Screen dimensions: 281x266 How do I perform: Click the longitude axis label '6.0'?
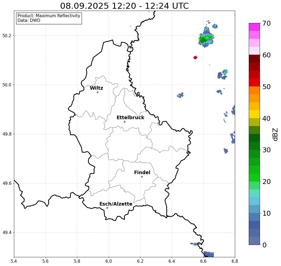(x=109, y=261)
